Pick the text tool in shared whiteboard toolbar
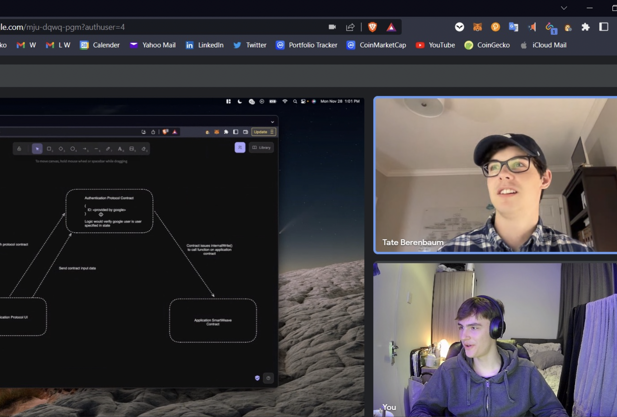This screenshot has height=417, width=617. tap(120, 149)
